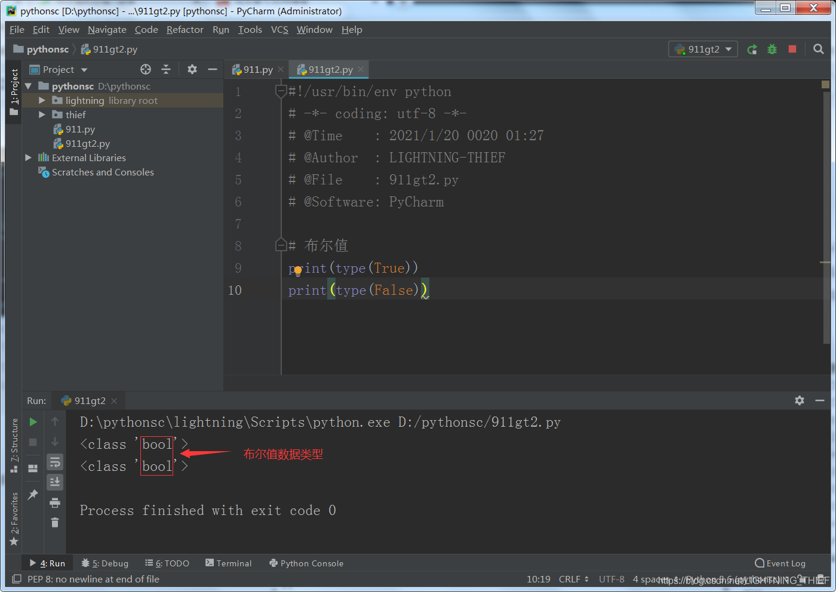Click the Restore Layout icon in Run panel

(x=33, y=468)
